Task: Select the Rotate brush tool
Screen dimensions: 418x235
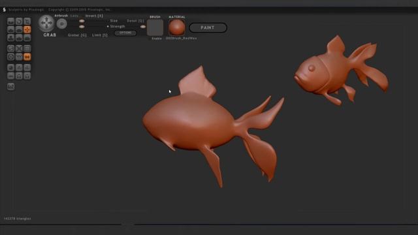Action: [19, 21]
